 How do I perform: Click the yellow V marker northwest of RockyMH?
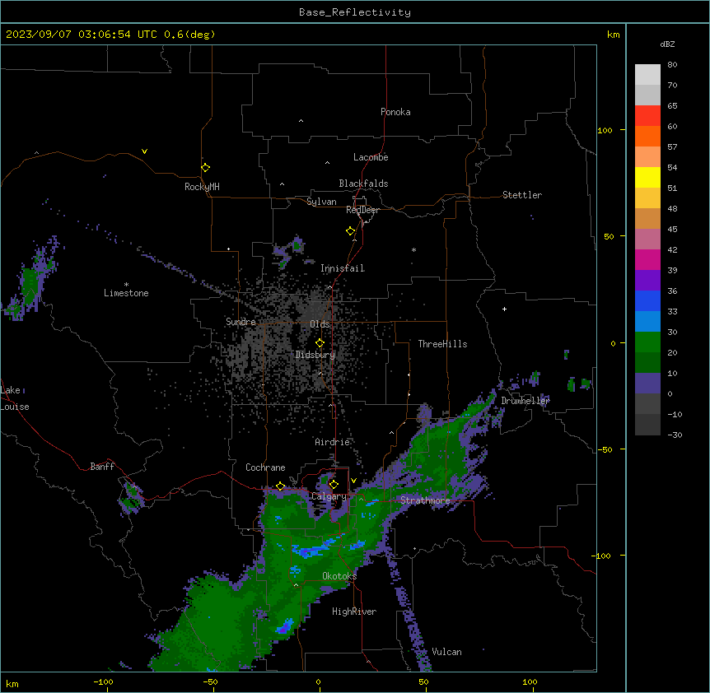click(144, 151)
